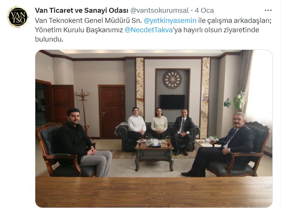Click the VANTSO profile avatar
281x211 pixels.
click(18, 17)
